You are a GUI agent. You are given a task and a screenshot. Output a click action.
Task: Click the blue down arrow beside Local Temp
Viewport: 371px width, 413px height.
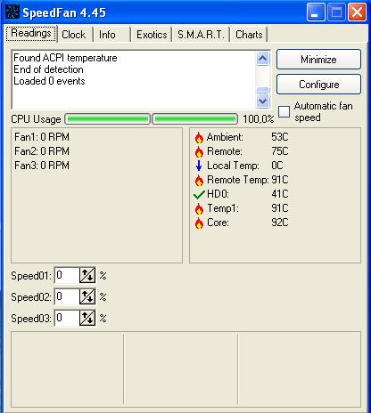[x=199, y=166]
